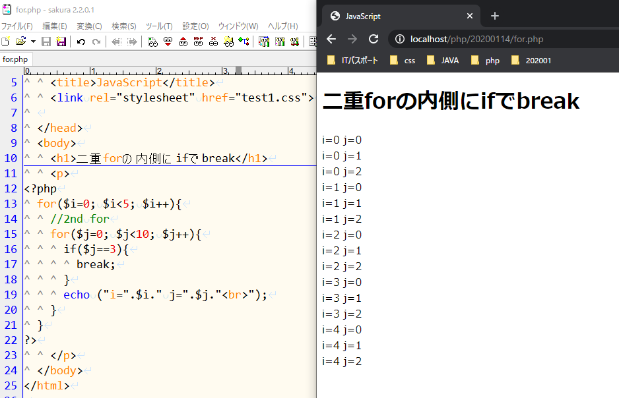Open the php bookmark folder
619x398 pixels.
[x=485, y=60]
